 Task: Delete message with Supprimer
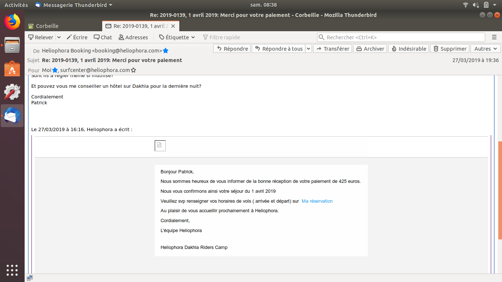(450, 48)
